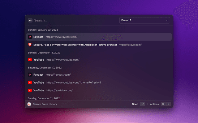Click YouTube icon of themeRefresh entry
The width and height of the screenshot is (198, 123).
[x=30, y=82]
